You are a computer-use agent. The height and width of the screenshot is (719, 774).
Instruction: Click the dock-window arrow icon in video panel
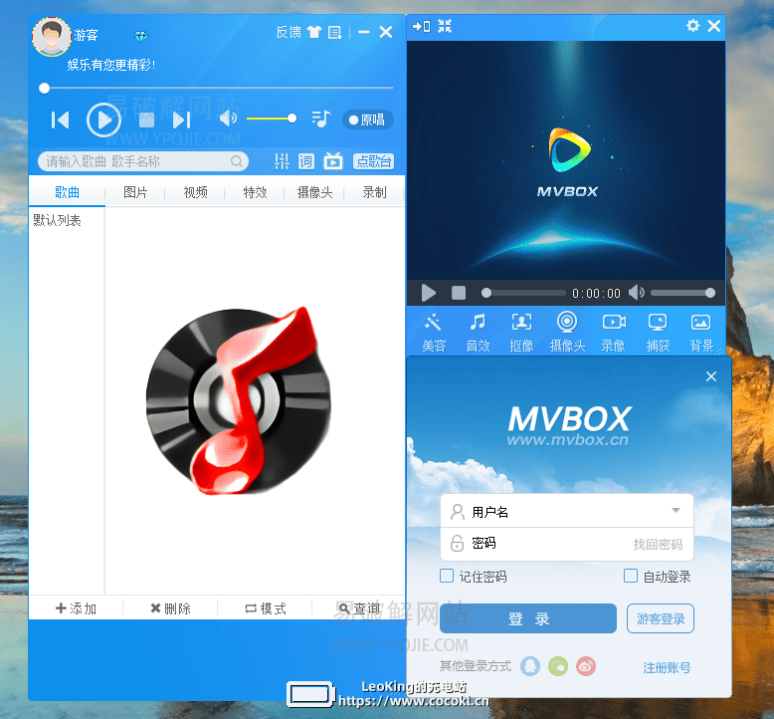[x=421, y=26]
